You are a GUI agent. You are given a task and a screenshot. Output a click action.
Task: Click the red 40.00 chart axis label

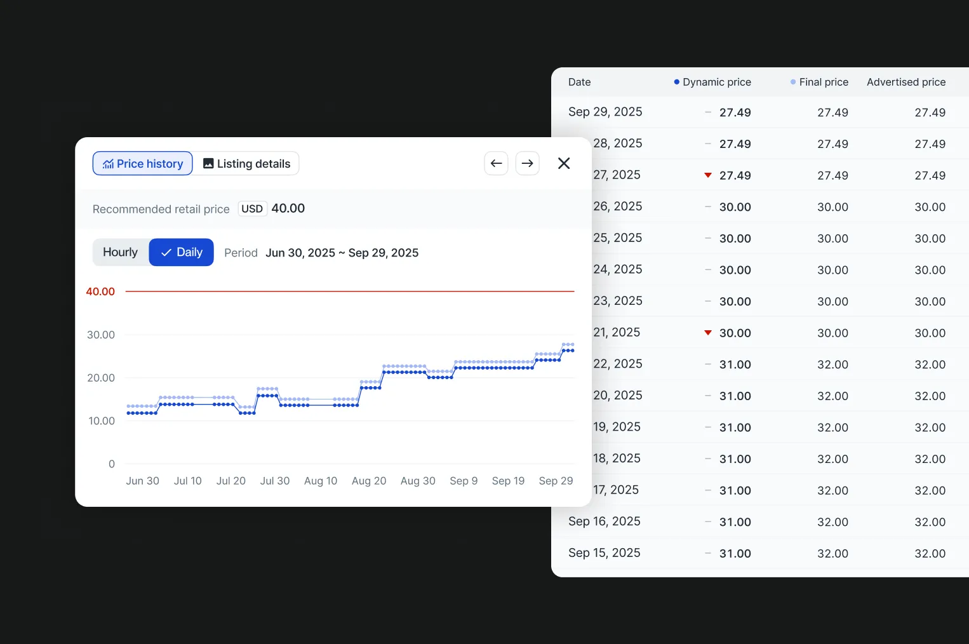point(100,292)
